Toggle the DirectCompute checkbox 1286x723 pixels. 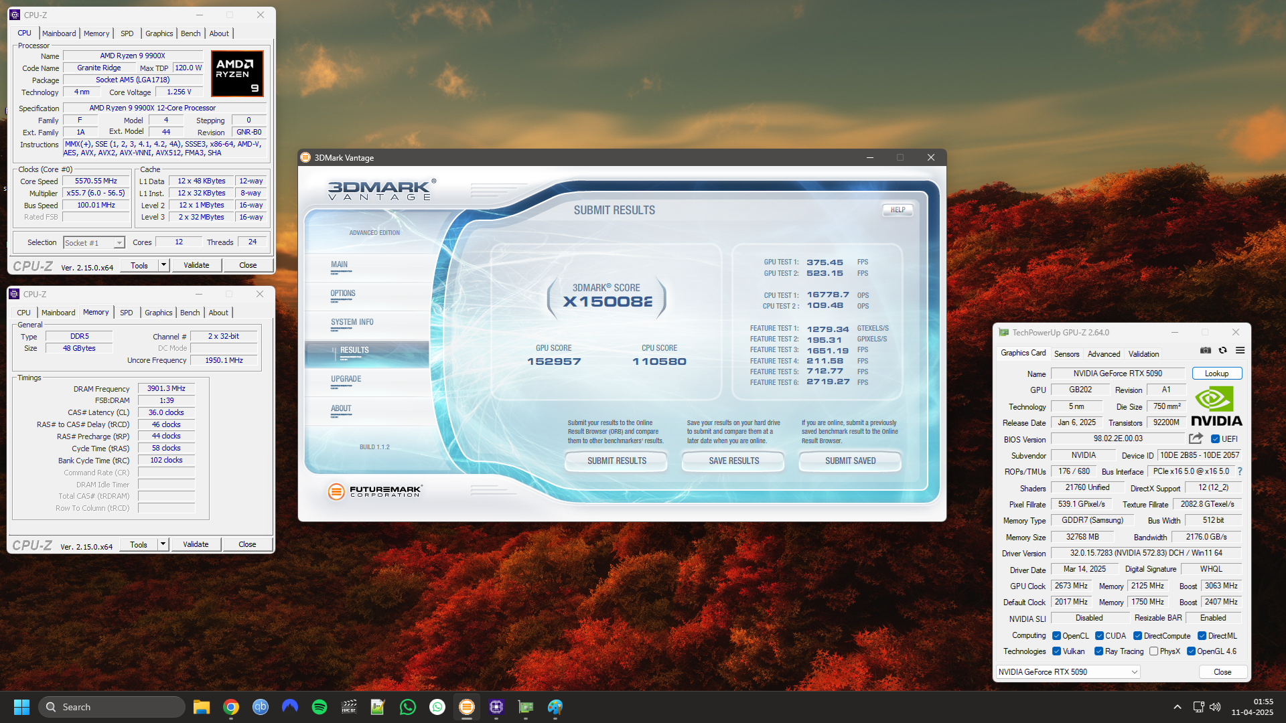(x=1137, y=636)
